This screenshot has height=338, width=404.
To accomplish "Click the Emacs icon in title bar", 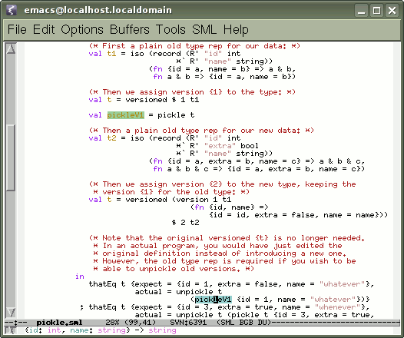I will pos(11,10).
